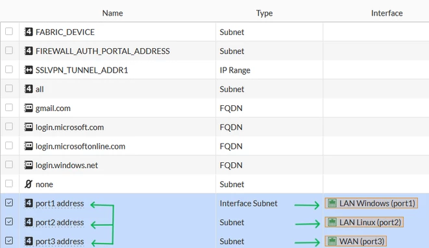Check the login.windows.net row checkbox

[x=9, y=164]
